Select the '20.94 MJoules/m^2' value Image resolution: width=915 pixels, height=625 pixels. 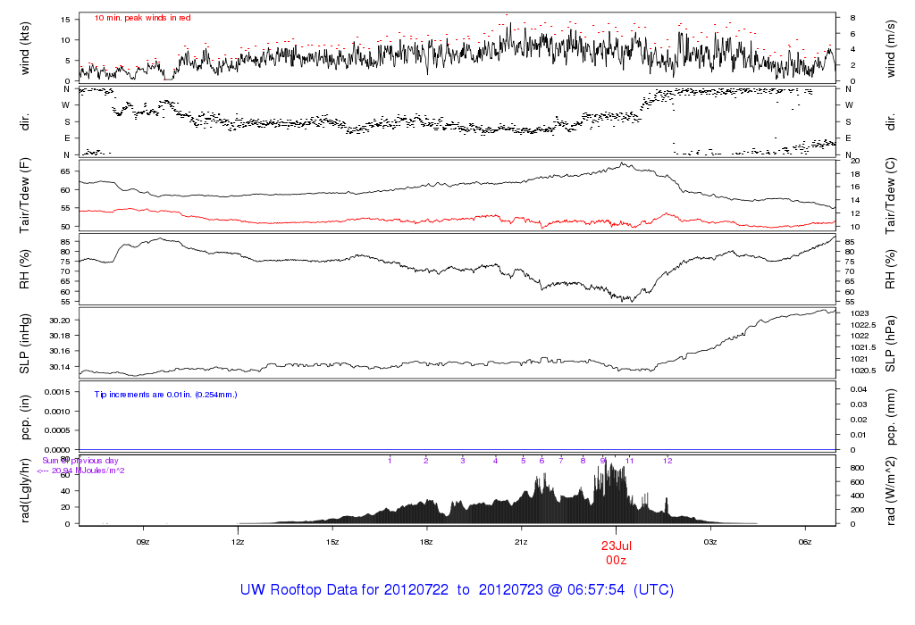tap(88, 471)
